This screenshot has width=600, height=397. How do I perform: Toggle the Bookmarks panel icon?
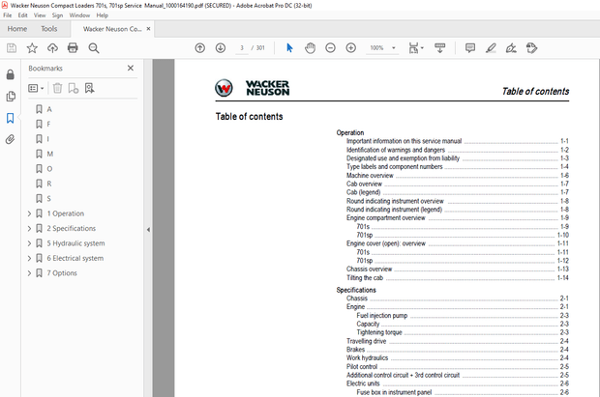click(11, 118)
